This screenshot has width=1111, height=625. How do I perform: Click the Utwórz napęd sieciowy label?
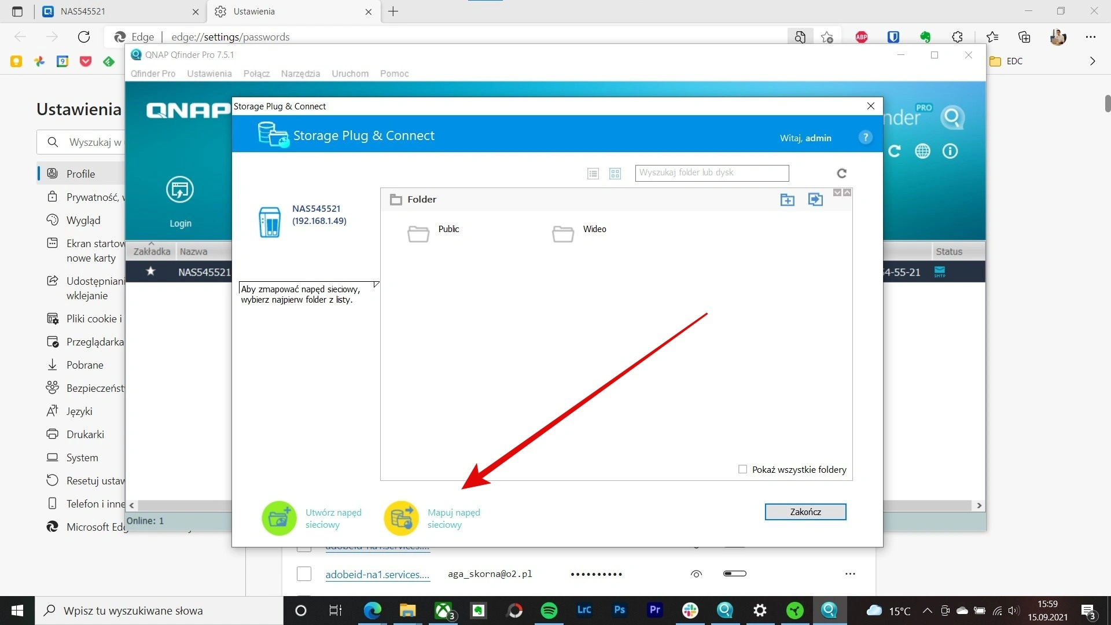click(333, 519)
